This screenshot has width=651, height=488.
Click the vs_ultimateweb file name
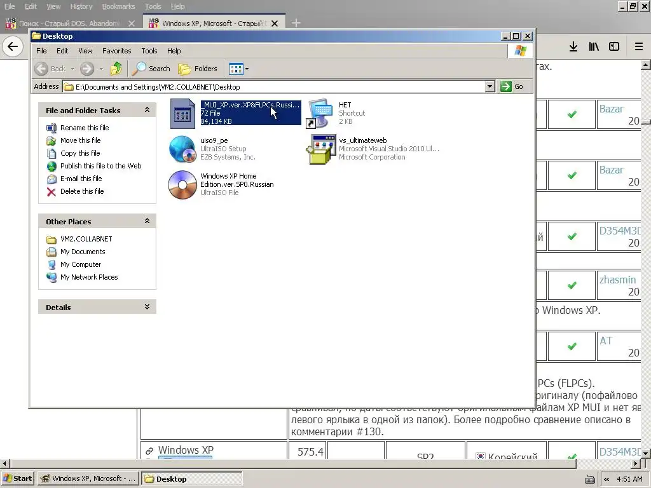(x=363, y=140)
